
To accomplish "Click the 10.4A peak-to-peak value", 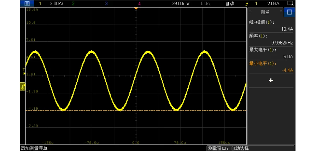I will pyautogui.click(x=287, y=29).
